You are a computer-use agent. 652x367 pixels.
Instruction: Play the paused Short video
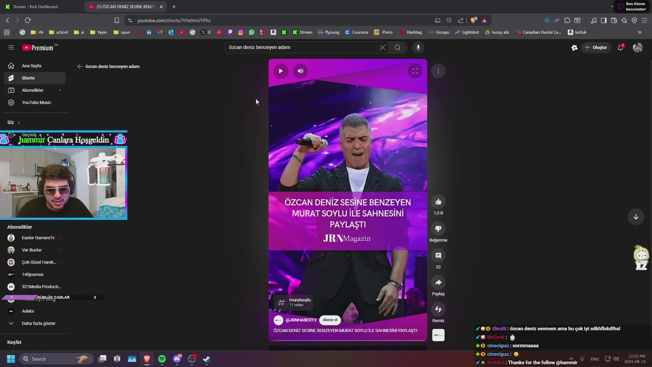click(281, 71)
